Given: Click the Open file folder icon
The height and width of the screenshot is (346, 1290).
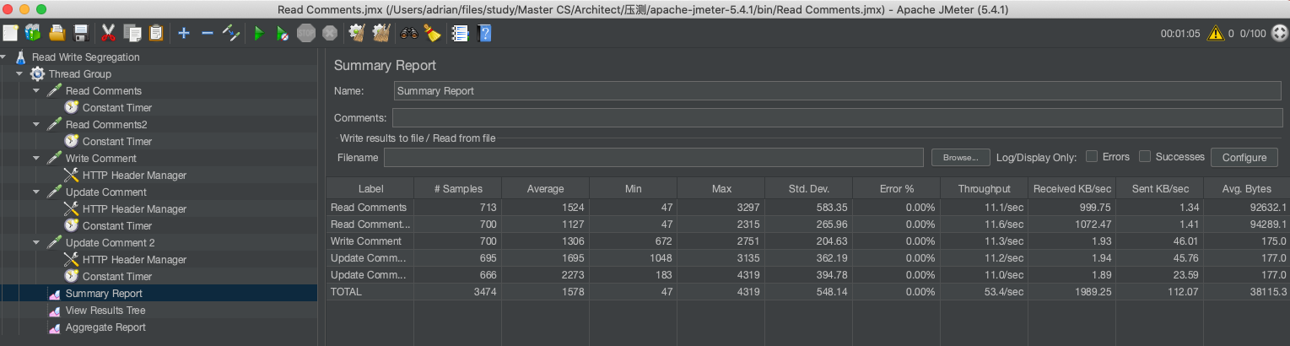Looking at the screenshot, I should pyautogui.click(x=57, y=34).
